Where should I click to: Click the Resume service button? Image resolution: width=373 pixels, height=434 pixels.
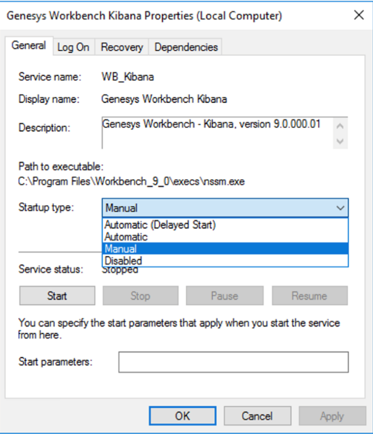pos(309,296)
